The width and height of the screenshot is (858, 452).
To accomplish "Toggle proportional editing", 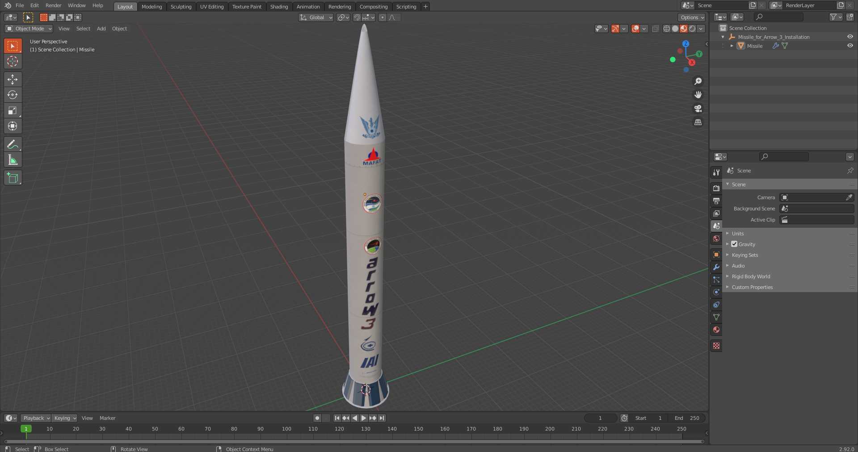I will coord(382,17).
